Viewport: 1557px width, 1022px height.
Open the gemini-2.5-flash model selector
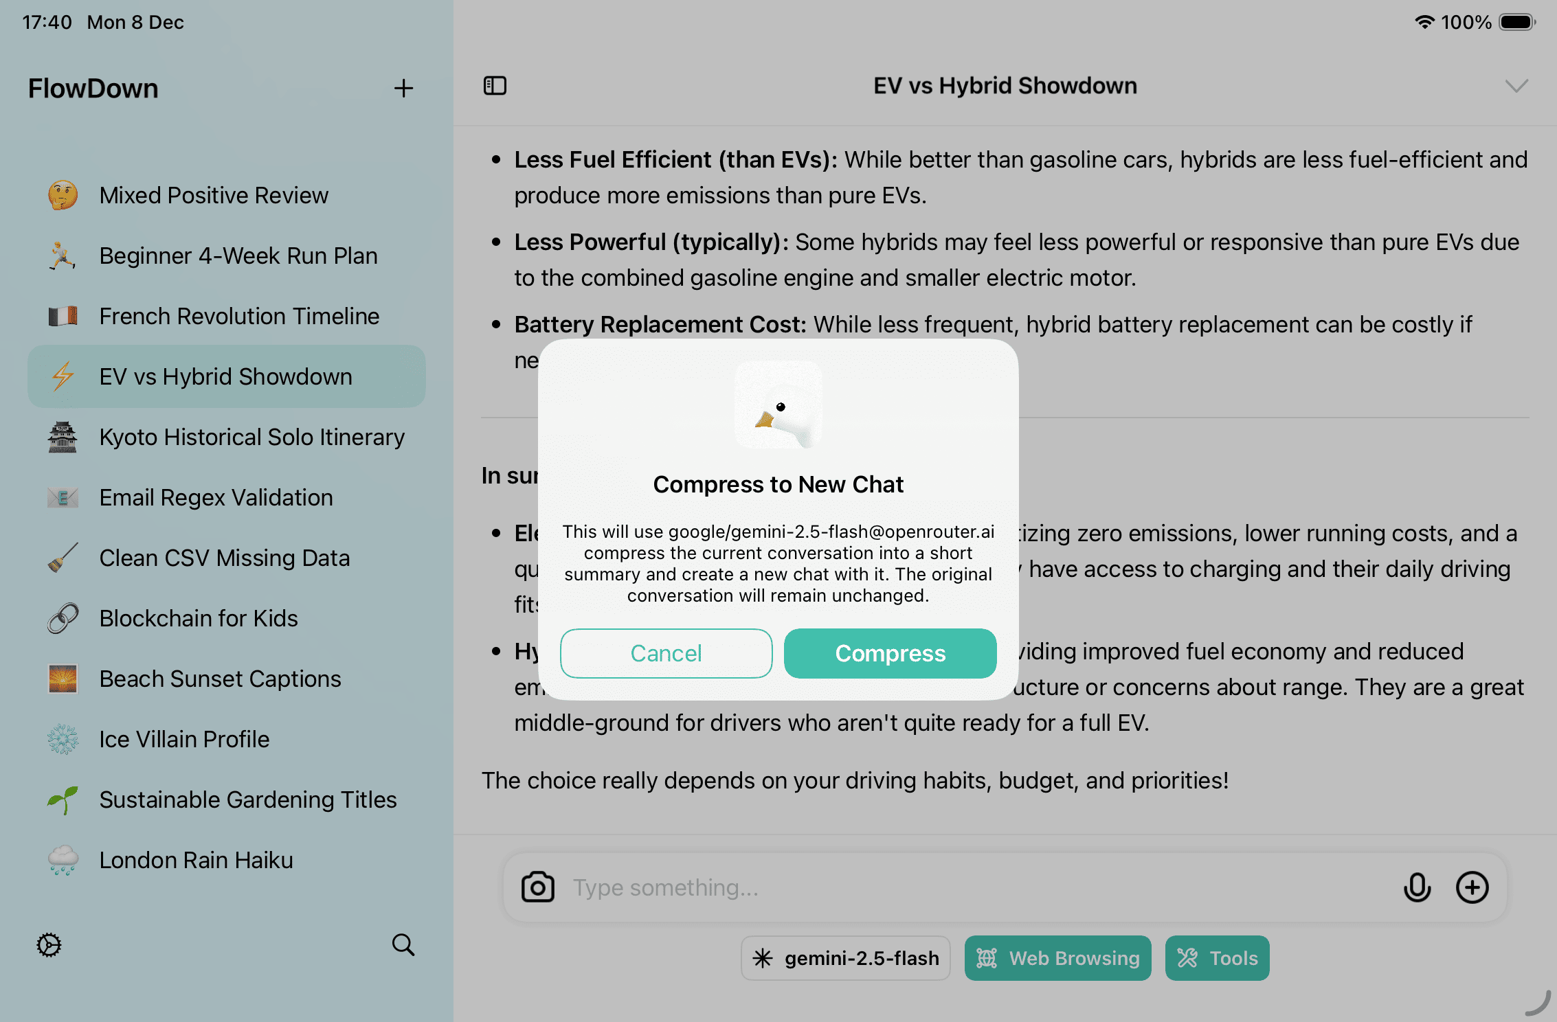(846, 958)
